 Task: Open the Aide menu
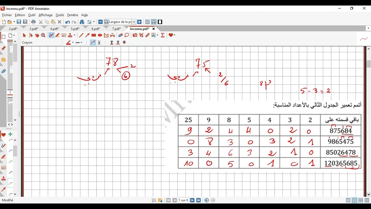[x=84, y=15]
